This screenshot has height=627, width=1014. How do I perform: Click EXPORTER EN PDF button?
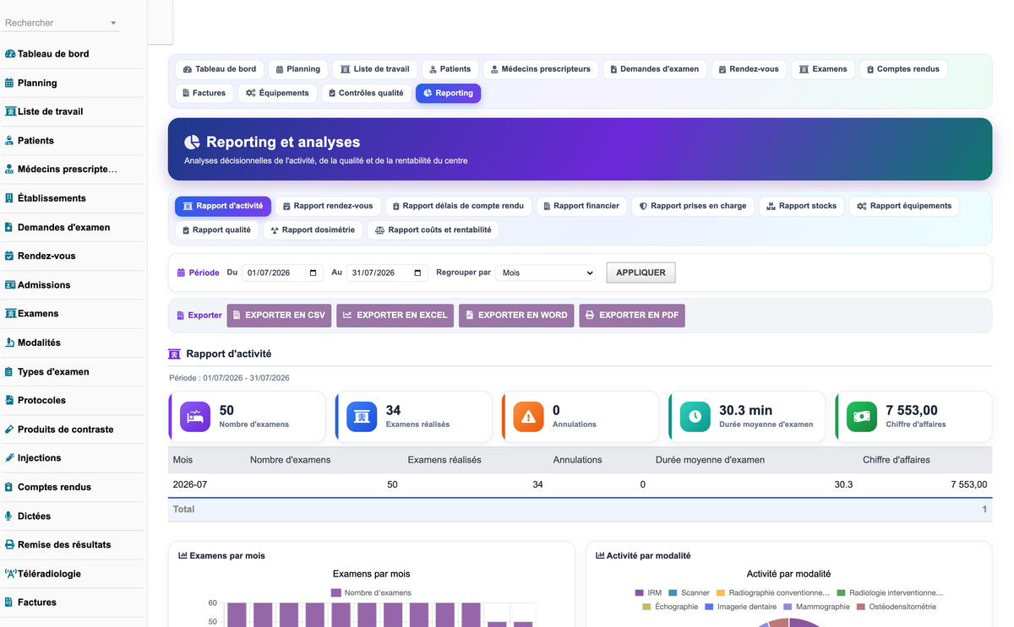coord(632,316)
